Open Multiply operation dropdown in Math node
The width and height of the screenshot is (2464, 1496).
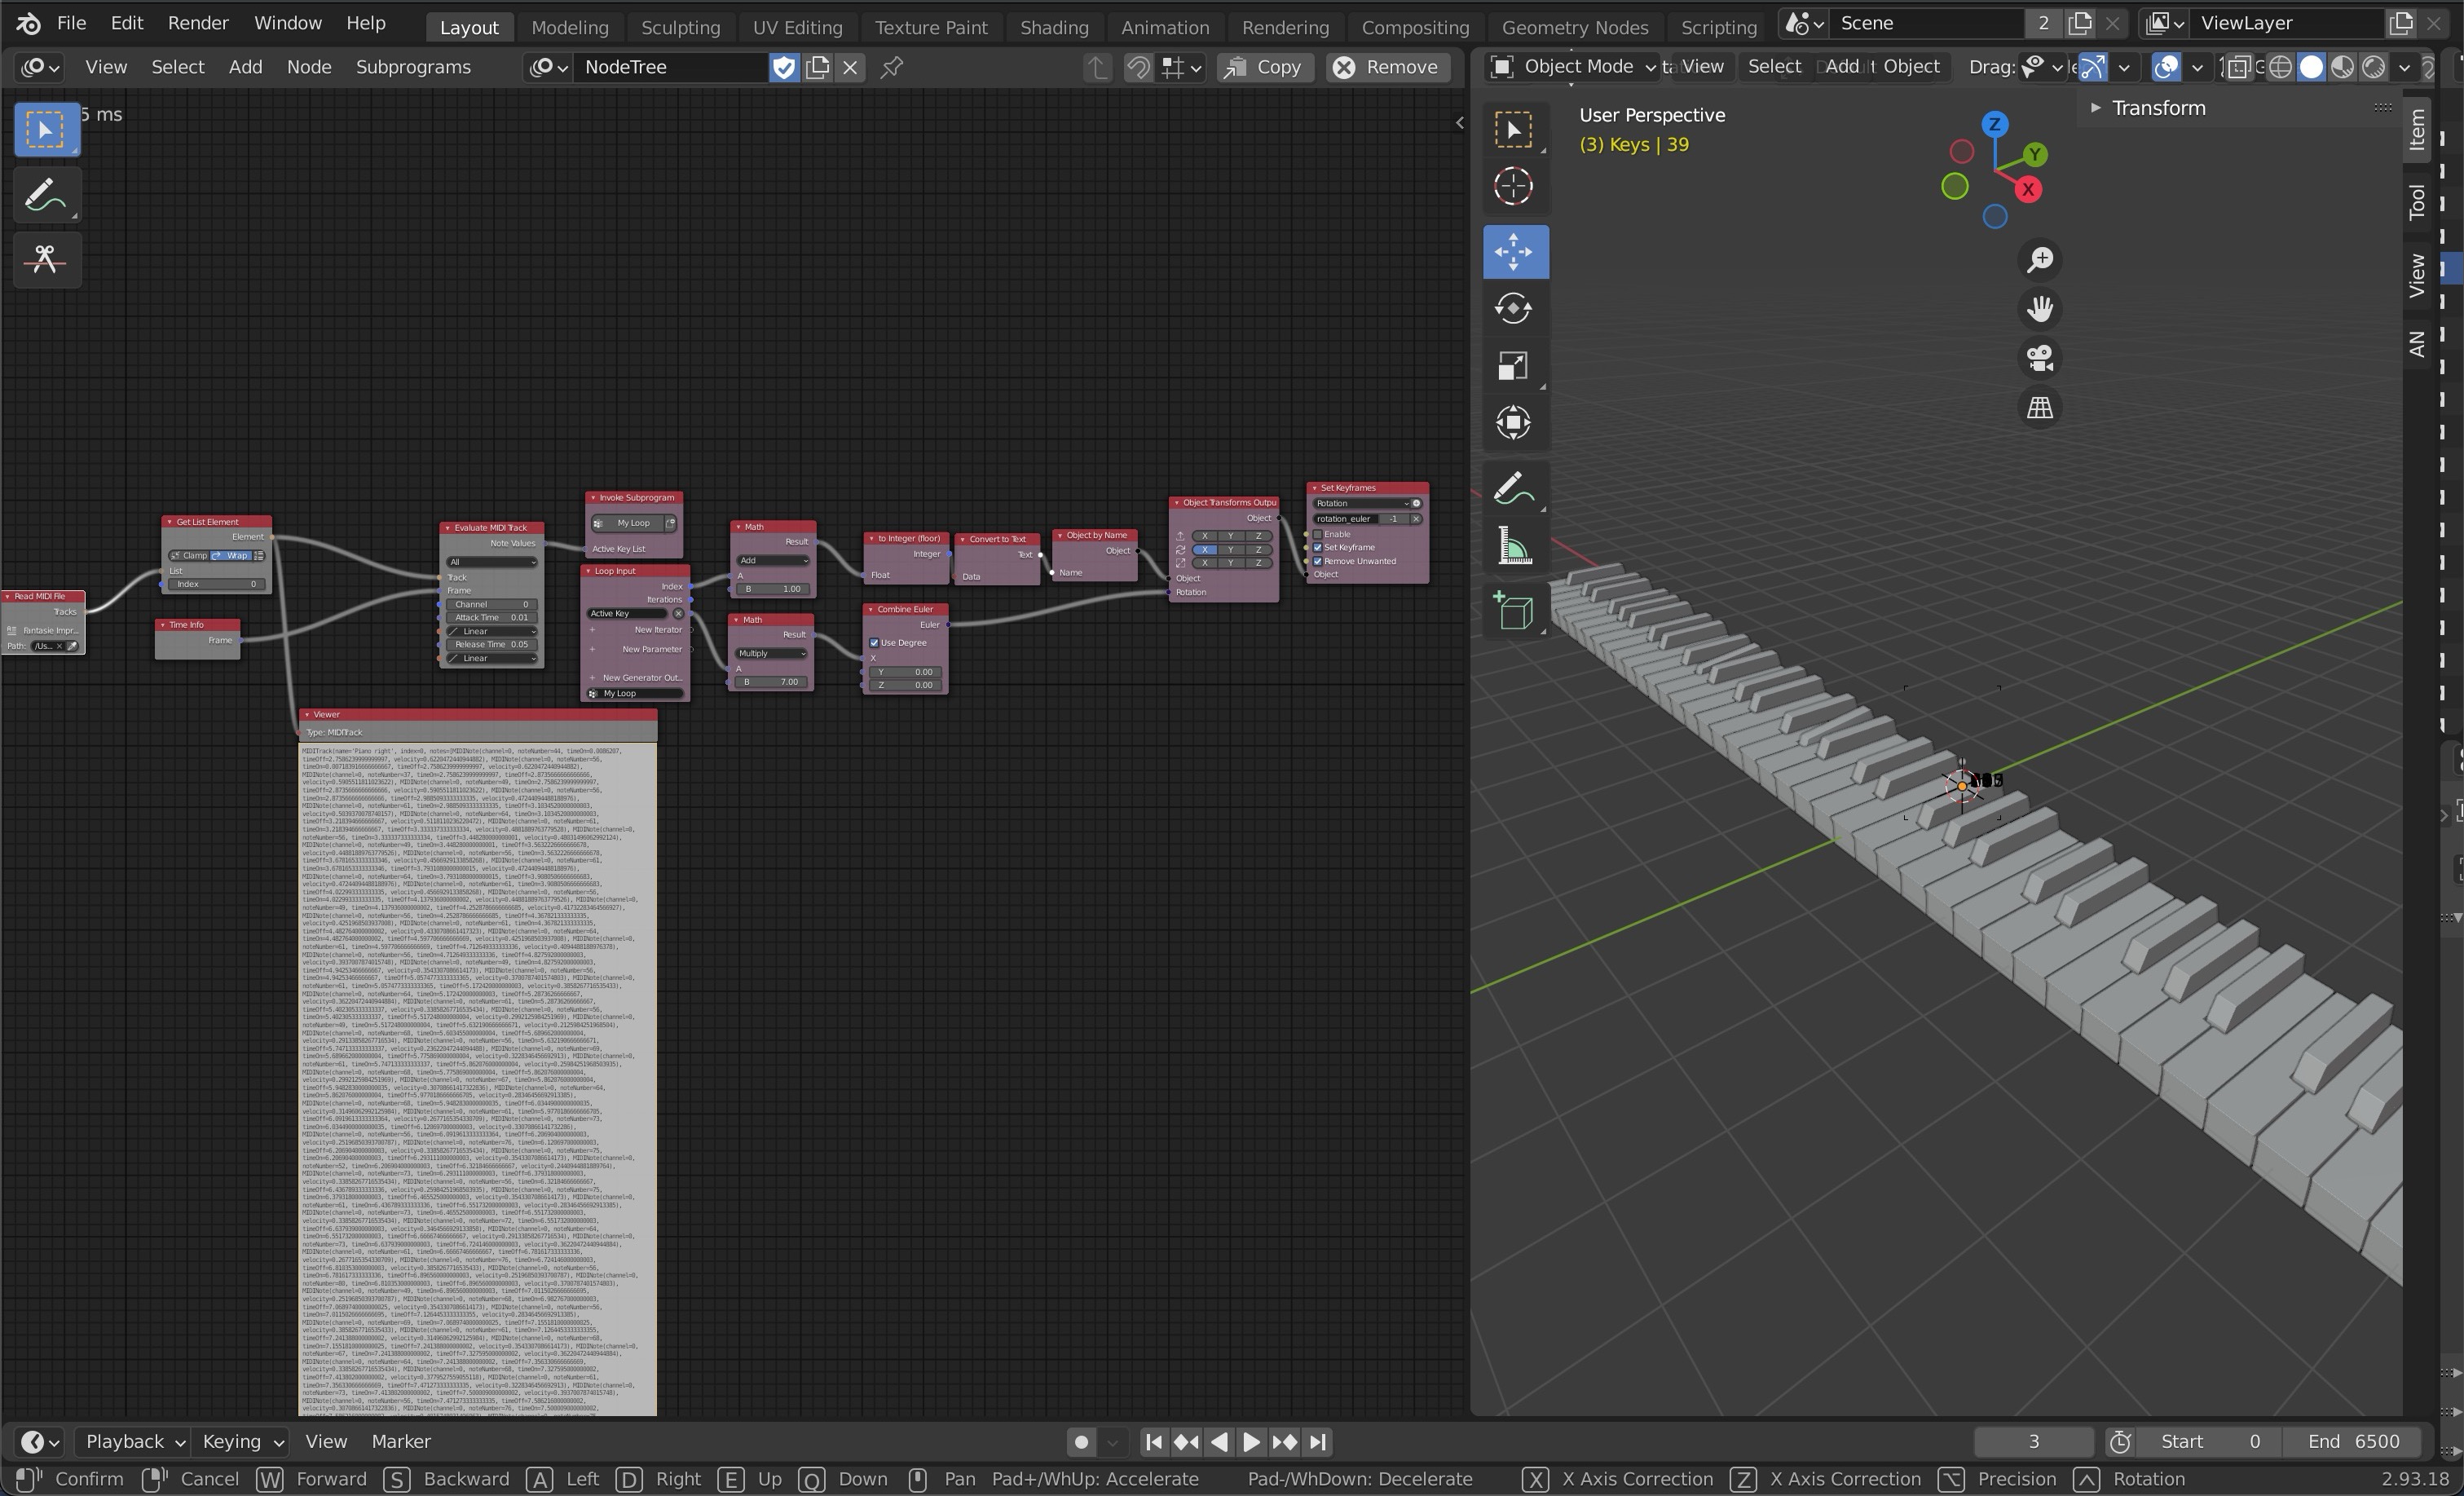[x=772, y=654]
